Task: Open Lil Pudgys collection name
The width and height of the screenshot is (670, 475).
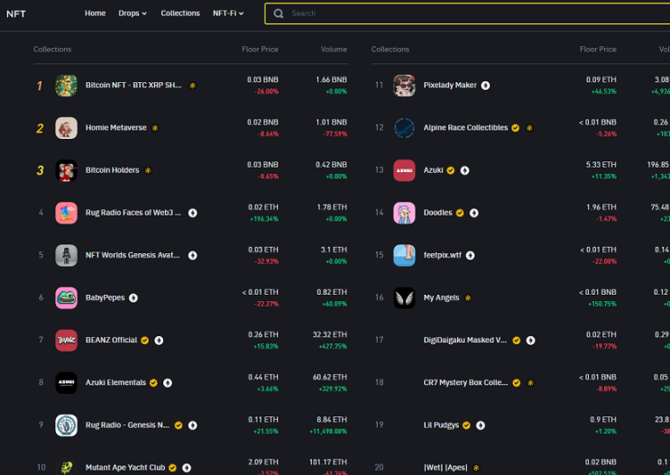Action: (x=441, y=425)
